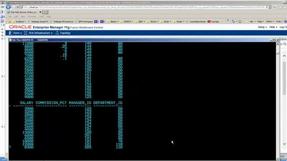Screen dimensions: 287x161
Task: Open the File menu in Internet Explorer
Action: tap(10, 17)
